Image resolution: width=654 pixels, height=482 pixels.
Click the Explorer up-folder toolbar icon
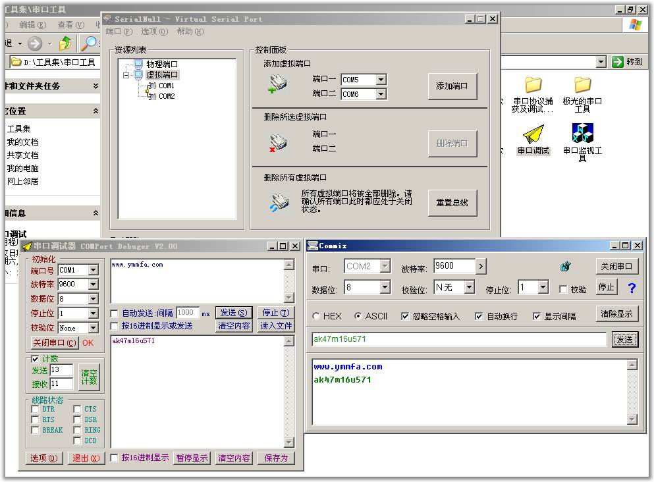click(65, 43)
